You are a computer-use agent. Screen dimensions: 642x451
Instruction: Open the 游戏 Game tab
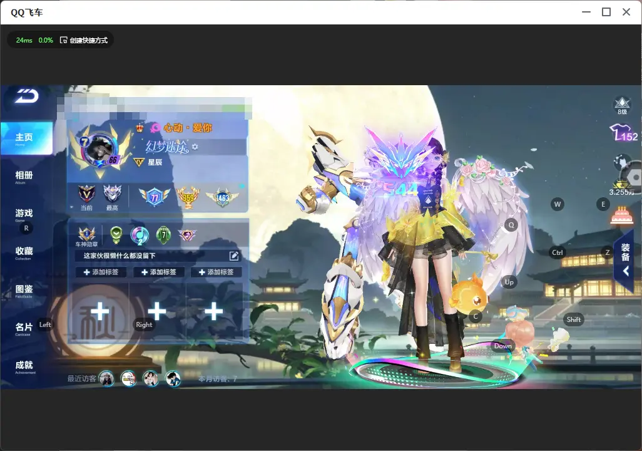(24, 214)
